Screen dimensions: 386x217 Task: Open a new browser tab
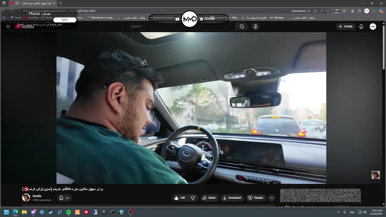click(x=61, y=3)
